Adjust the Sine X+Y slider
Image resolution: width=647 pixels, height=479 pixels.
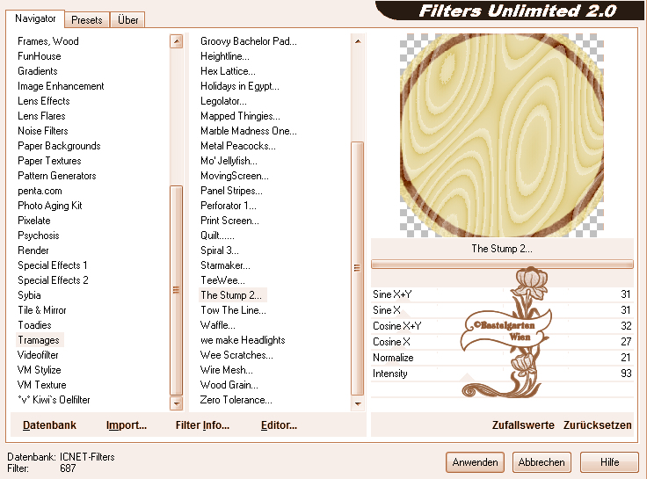tap(502, 294)
